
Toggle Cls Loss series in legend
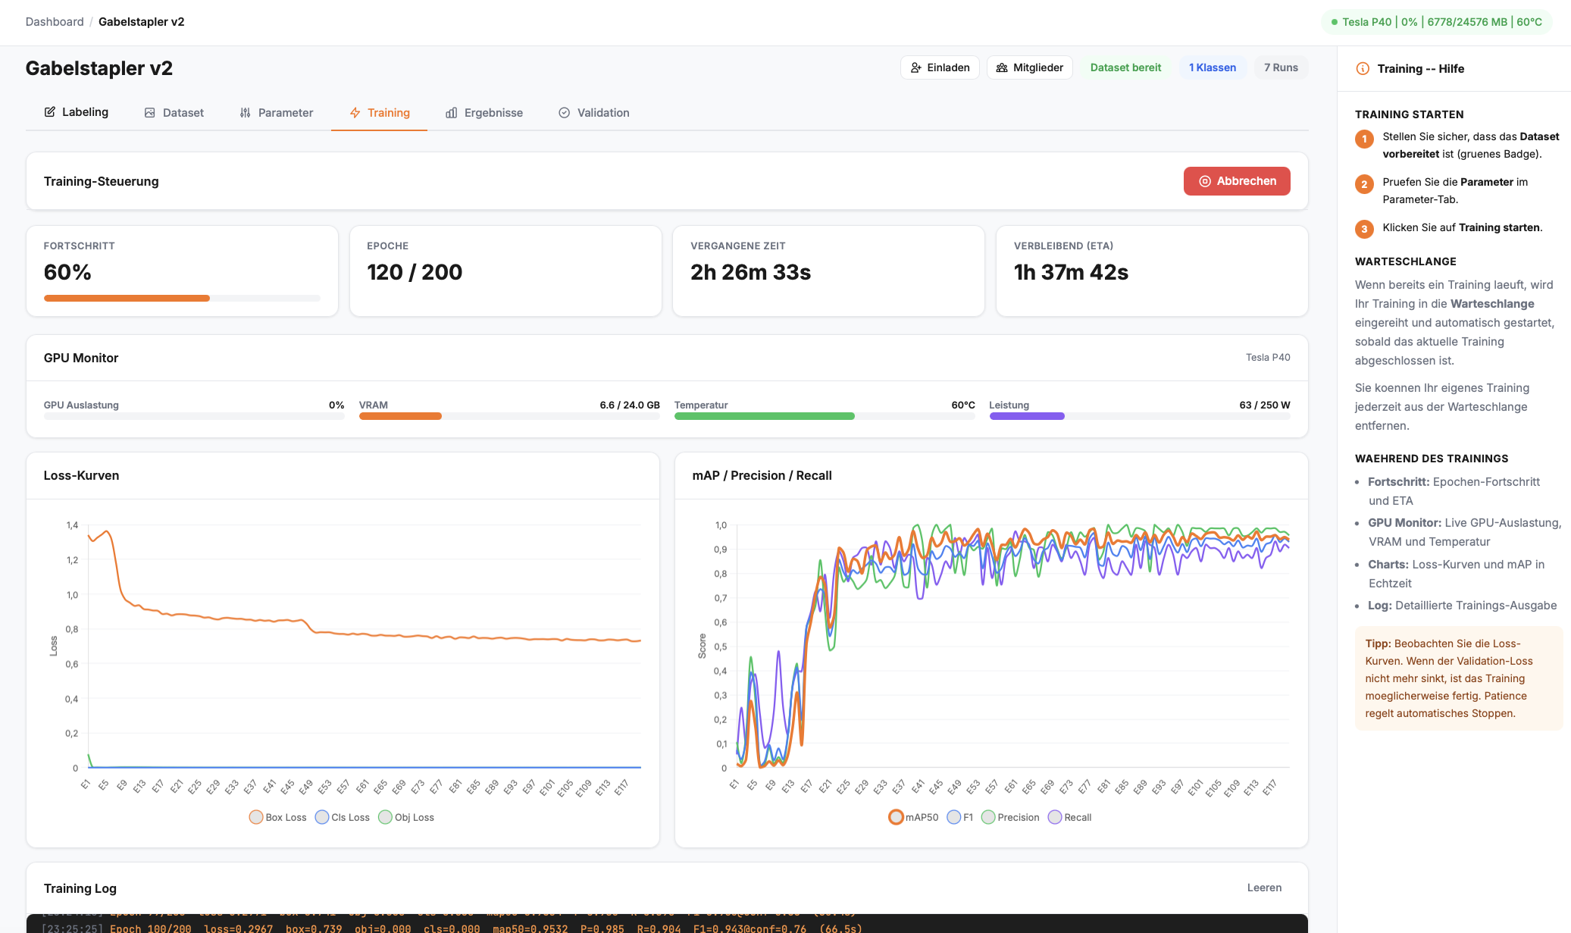click(x=343, y=817)
